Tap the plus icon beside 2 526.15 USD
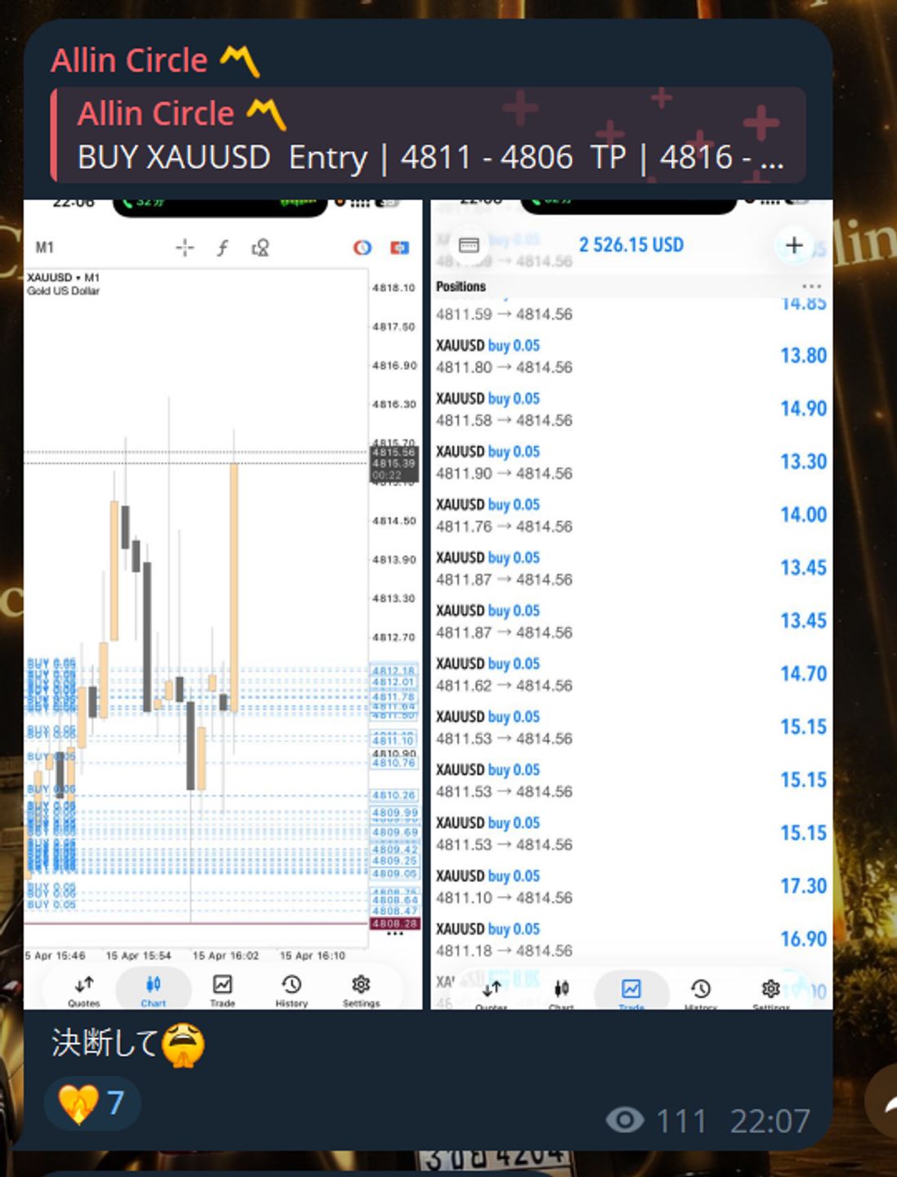This screenshot has height=1177, width=897. pos(794,245)
